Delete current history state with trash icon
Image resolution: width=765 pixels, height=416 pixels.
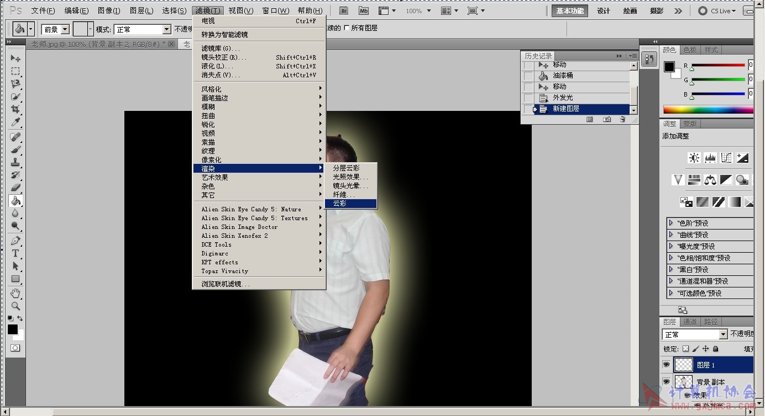coord(622,119)
